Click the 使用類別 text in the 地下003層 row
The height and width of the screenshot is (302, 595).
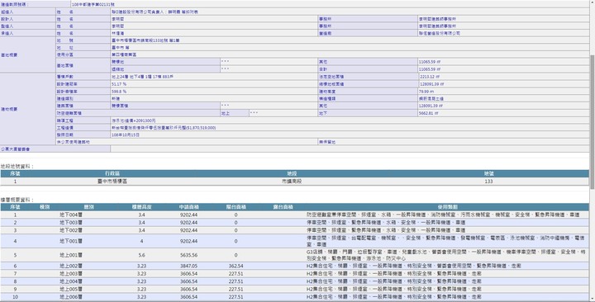pos(386,223)
